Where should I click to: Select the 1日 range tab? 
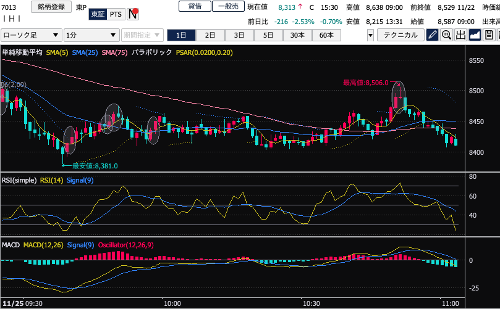[182, 35]
